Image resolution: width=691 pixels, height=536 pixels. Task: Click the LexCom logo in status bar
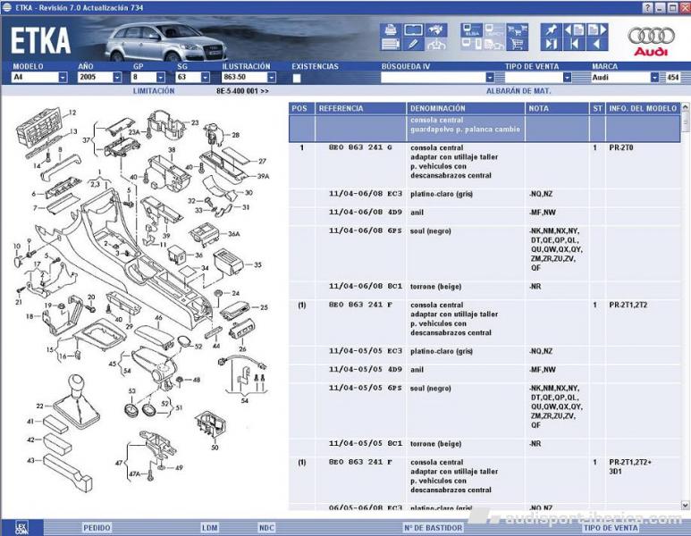(21, 528)
